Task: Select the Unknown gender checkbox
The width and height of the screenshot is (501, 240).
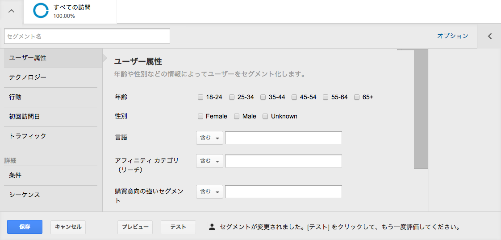Action: coord(265,116)
